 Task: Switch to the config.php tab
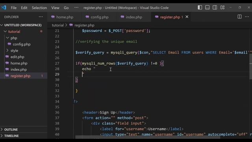(x=100, y=17)
